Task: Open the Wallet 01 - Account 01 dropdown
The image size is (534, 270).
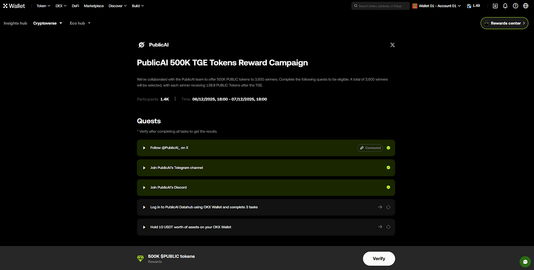Action: pyautogui.click(x=436, y=6)
